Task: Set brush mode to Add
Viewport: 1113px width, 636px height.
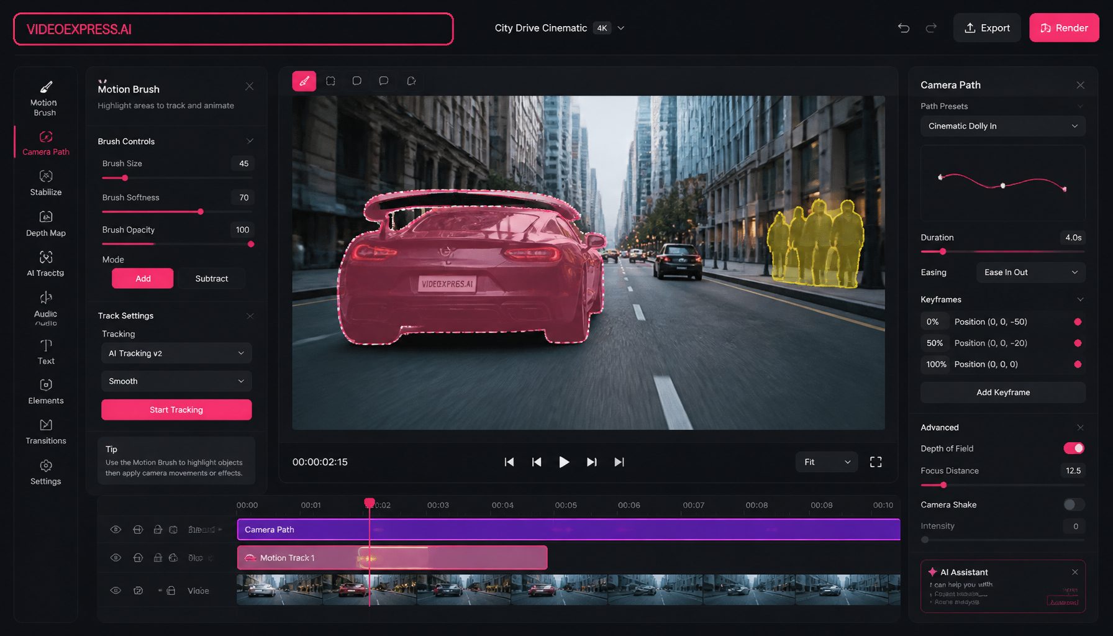Action: (x=143, y=279)
